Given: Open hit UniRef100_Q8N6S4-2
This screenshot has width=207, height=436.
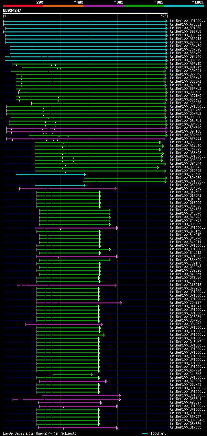Looking at the screenshot, I should [188, 420].
